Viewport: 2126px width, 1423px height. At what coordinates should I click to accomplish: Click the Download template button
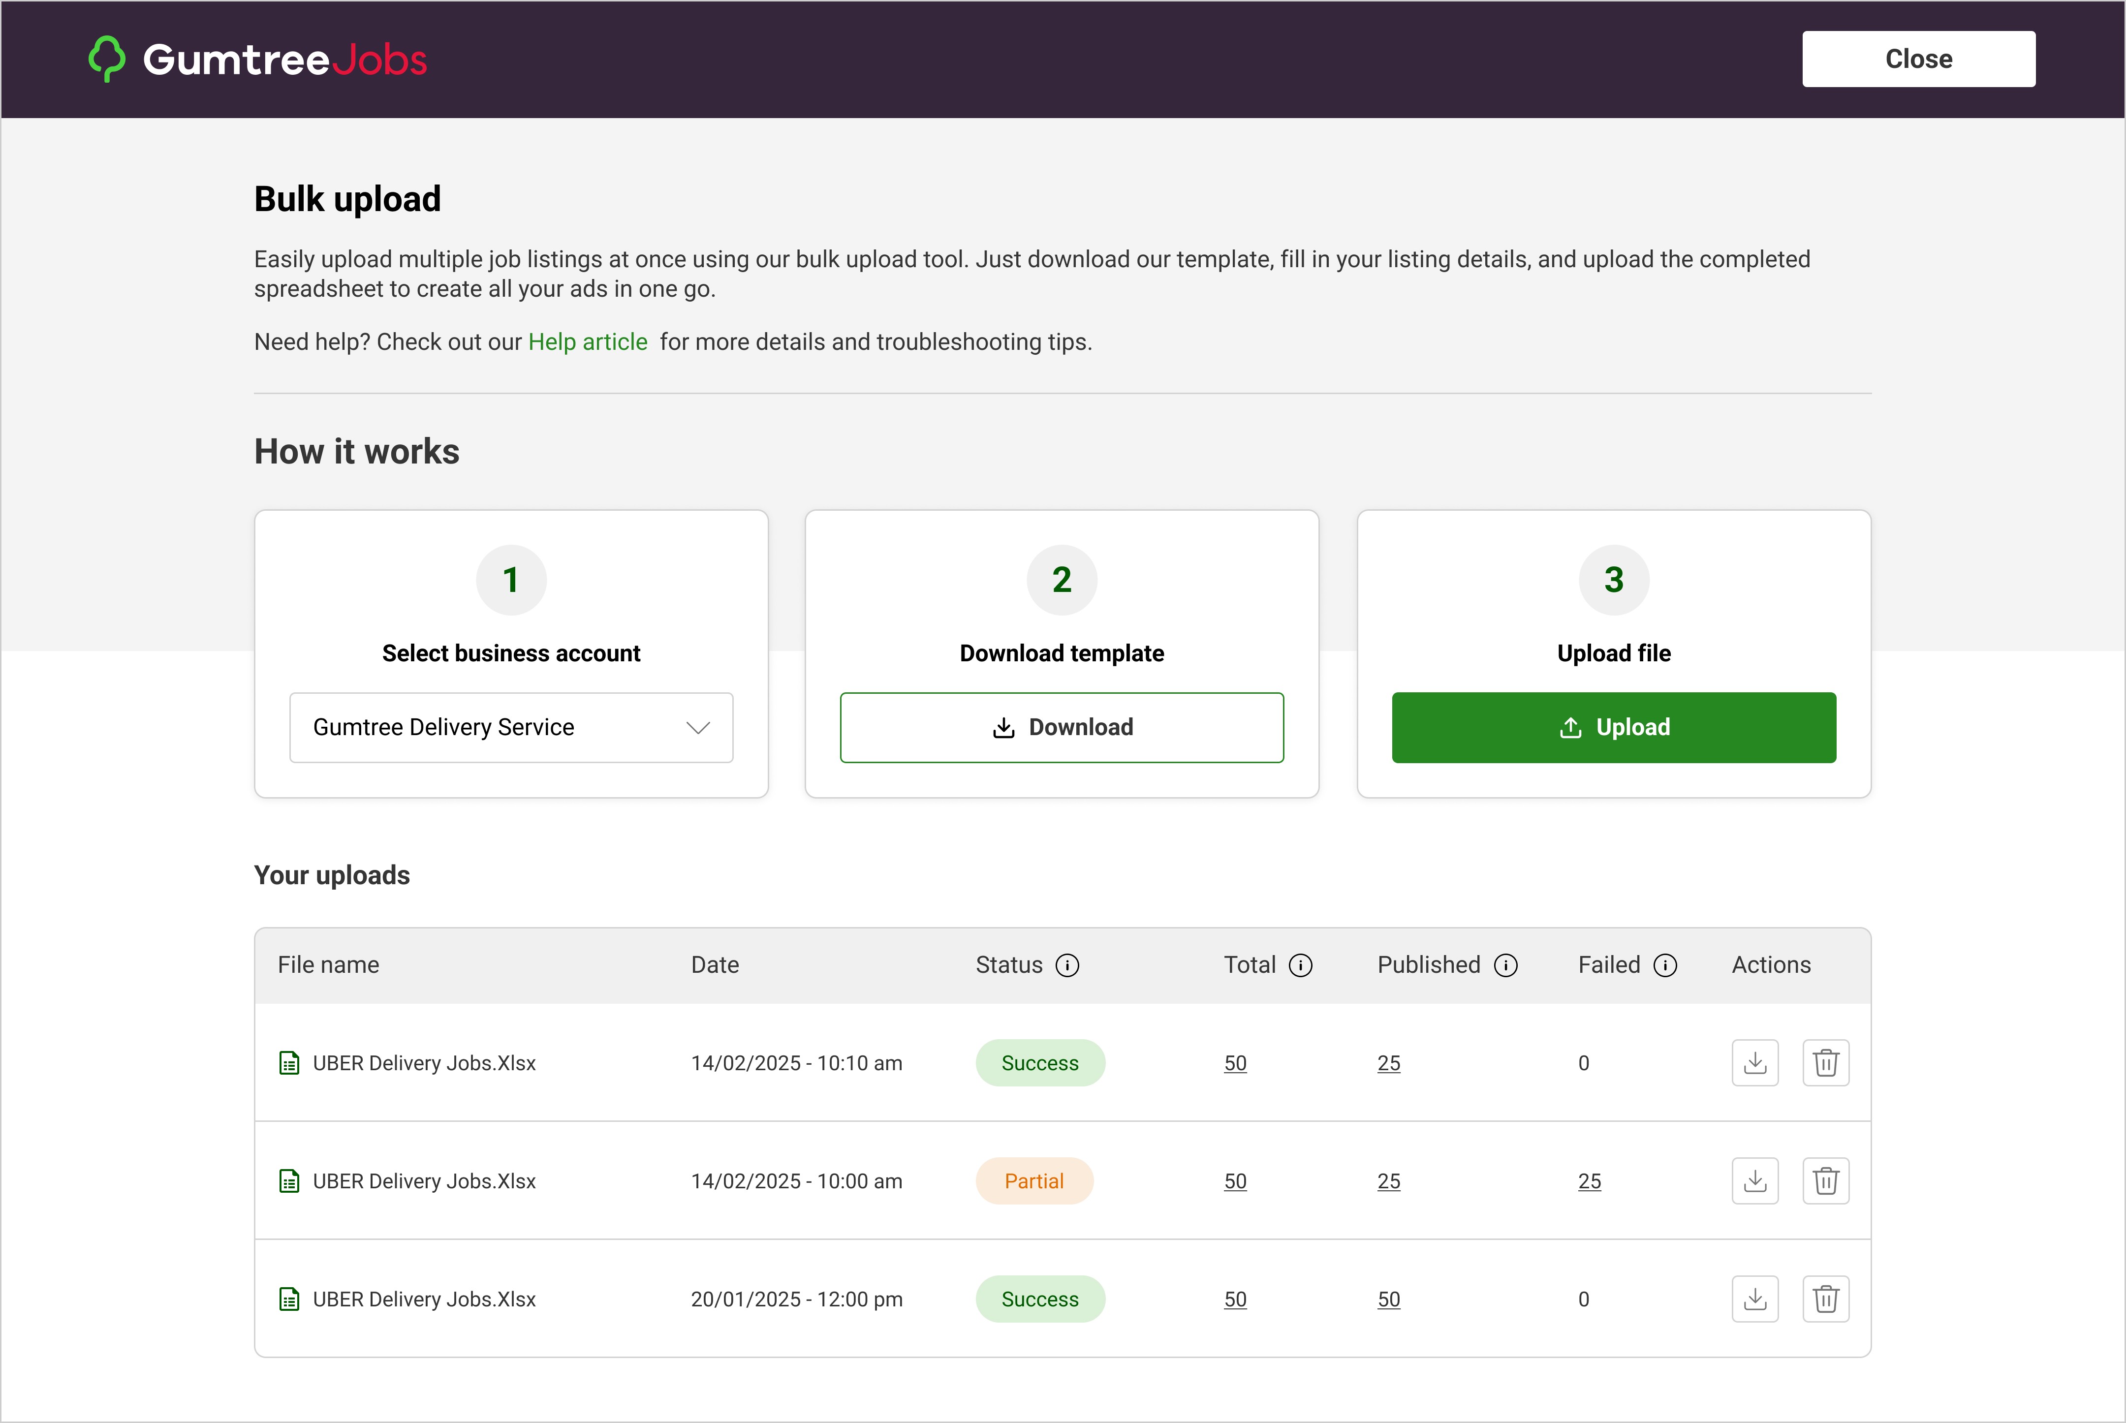1062,728
